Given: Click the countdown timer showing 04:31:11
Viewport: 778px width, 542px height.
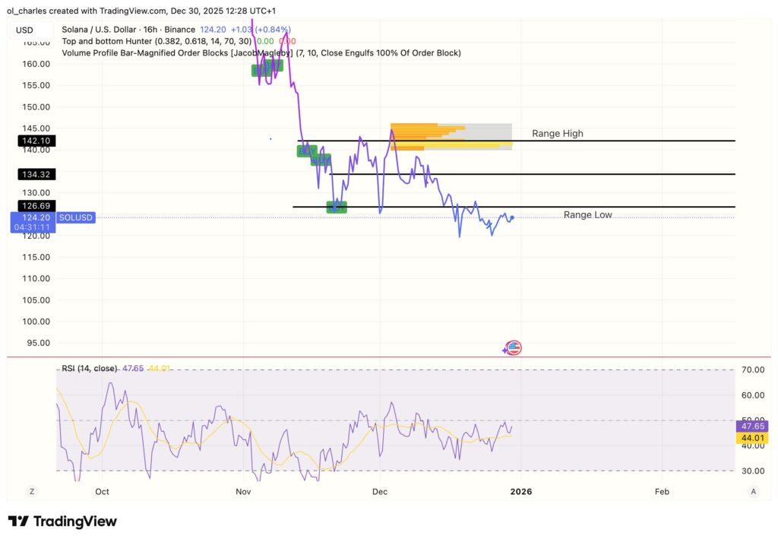Looking at the screenshot, I should coord(33,227).
